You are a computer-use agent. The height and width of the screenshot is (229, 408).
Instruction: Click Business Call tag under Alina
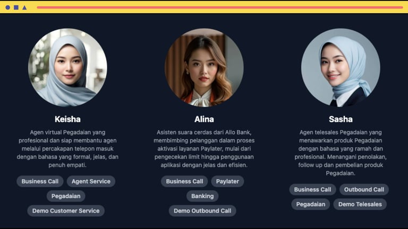[x=184, y=181]
